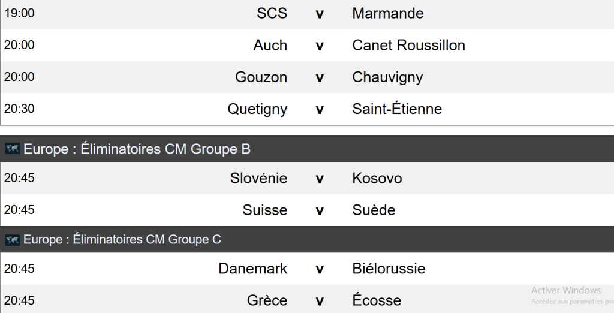This screenshot has width=614, height=313.
Task: Click the 19:00 kickoff time
Action: (x=19, y=13)
